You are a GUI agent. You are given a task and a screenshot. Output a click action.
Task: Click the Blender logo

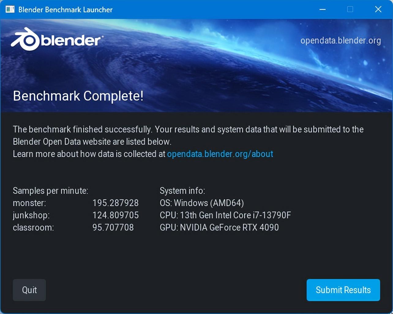point(57,39)
